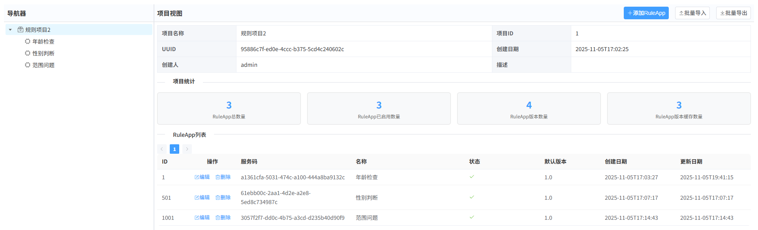Image resolution: width=758 pixels, height=230 pixels.
Task: Collapse the 规则项目2 tree node arrow
Action: [x=10, y=29]
